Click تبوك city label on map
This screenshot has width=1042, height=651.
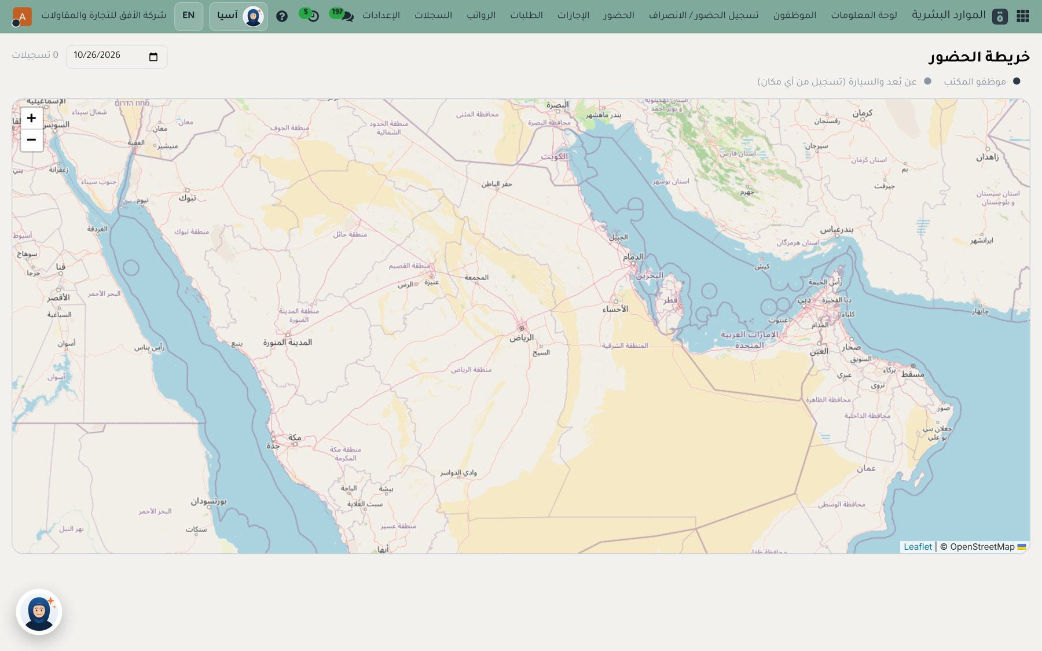(x=188, y=198)
